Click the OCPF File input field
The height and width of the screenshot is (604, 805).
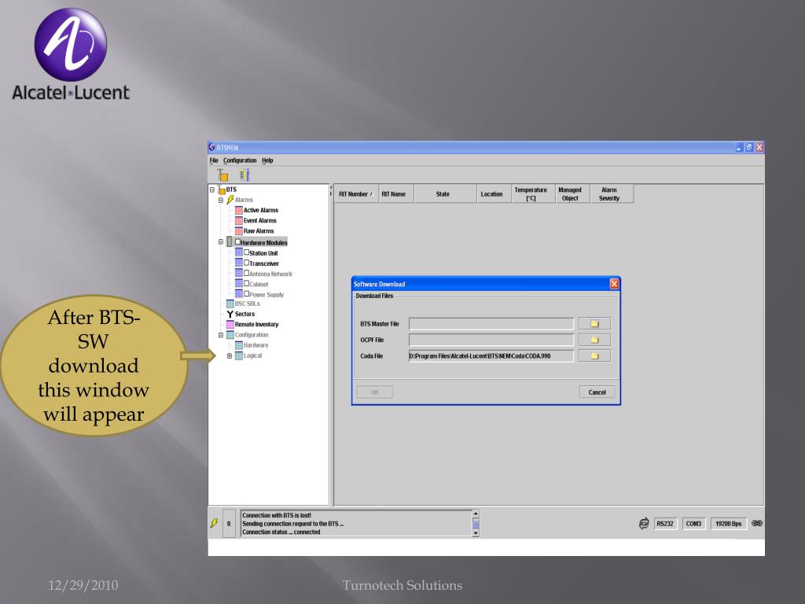[491, 340]
